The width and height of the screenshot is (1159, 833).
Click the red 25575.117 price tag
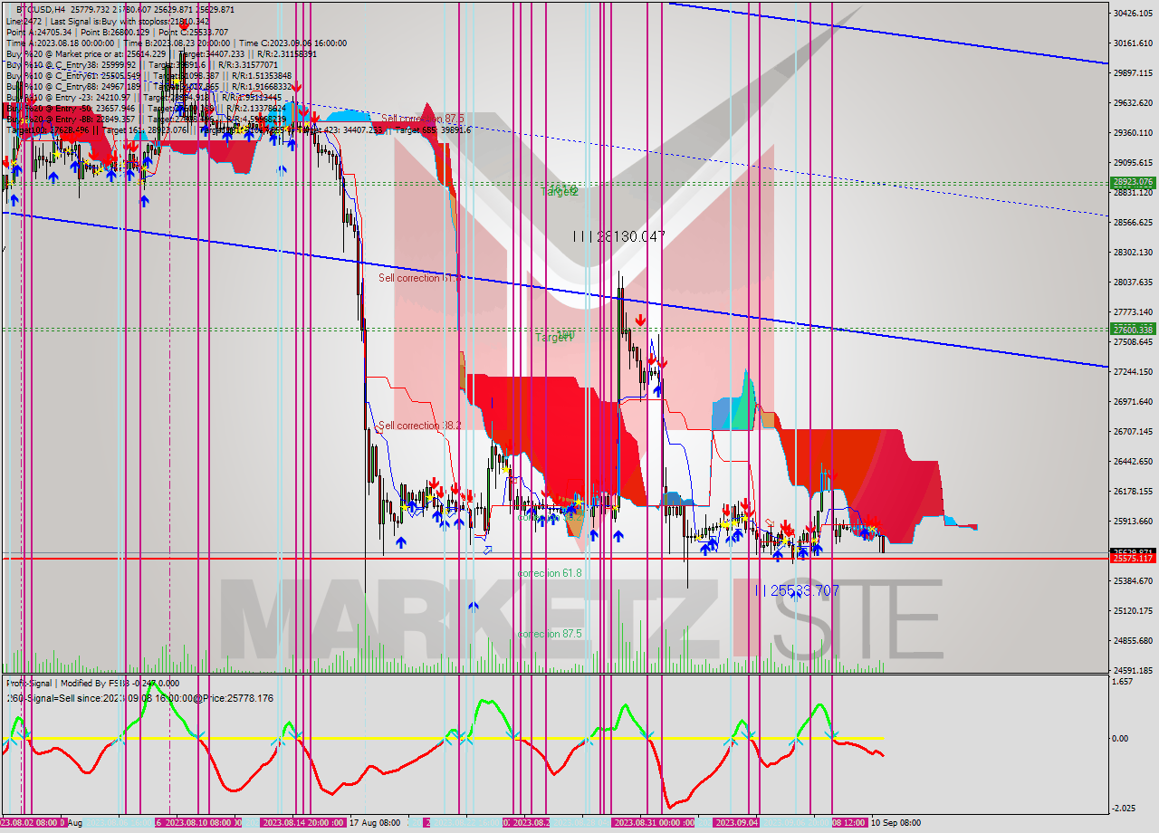coord(1133,559)
